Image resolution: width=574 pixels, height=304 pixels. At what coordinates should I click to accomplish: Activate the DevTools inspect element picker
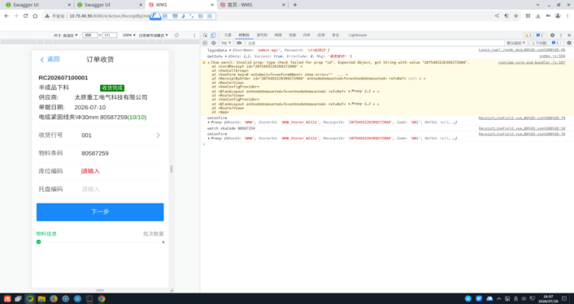205,35
